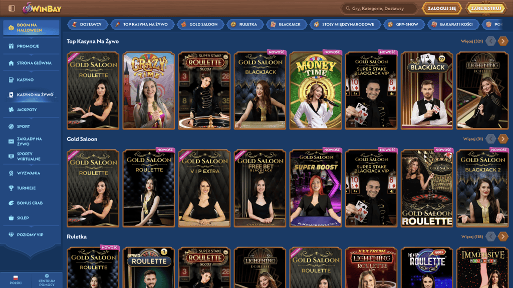Open Poziomy VIP via the diamond icon
The height and width of the screenshot is (288, 513).
tap(11, 234)
